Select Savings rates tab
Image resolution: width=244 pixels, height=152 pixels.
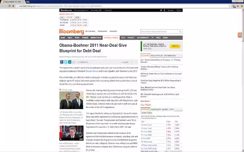tap(165, 109)
